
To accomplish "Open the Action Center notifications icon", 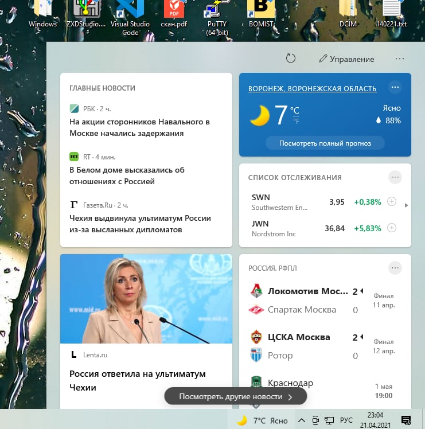I will point(406,420).
